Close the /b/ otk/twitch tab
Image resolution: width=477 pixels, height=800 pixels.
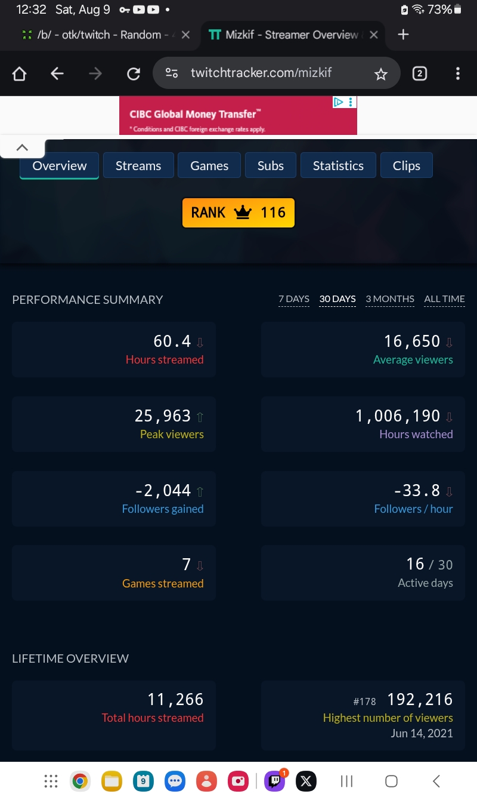click(185, 35)
